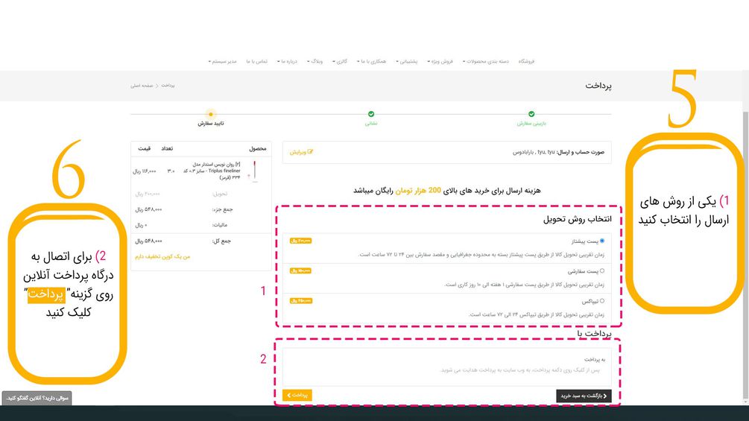Click the پرداخت breadcrumb item
The width and height of the screenshot is (749, 421).
click(x=168, y=86)
